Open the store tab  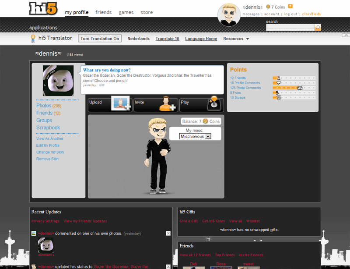click(x=147, y=12)
